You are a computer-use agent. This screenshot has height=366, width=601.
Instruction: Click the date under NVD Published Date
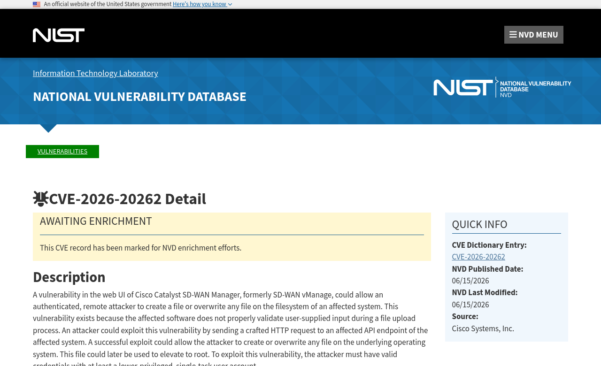(470, 281)
